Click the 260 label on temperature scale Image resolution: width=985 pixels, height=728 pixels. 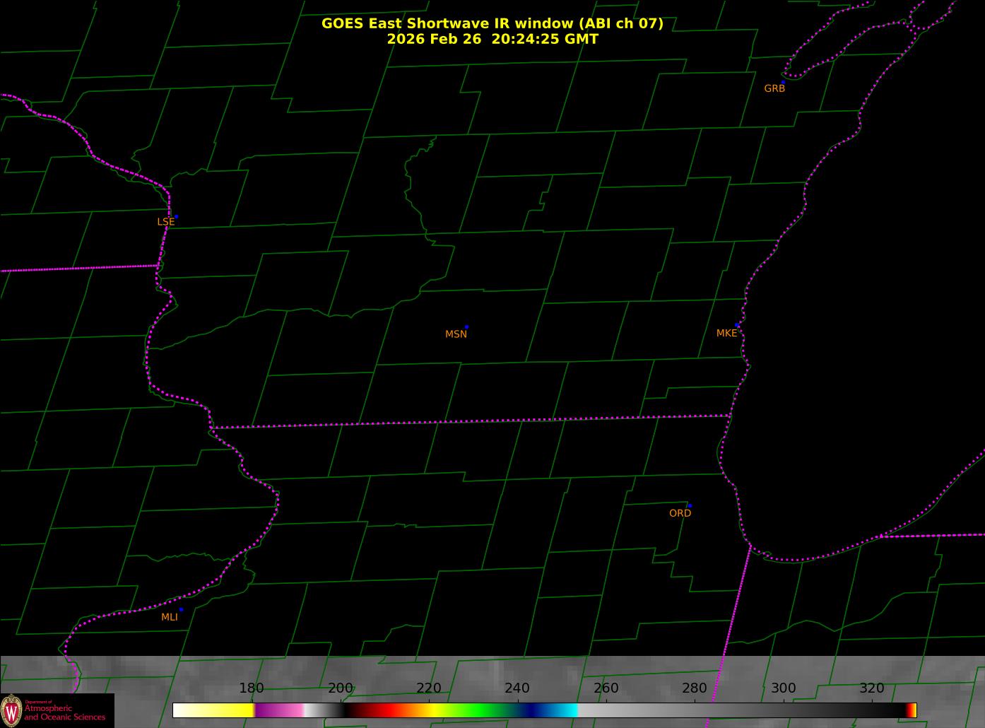(606, 688)
